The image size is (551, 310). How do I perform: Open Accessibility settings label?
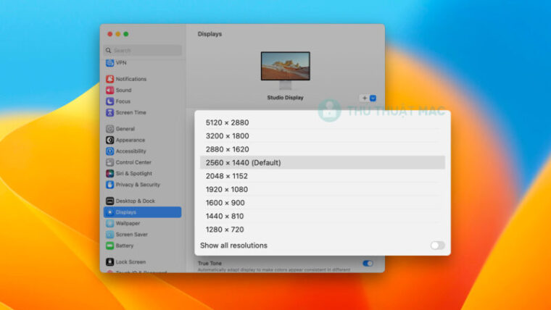tap(130, 151)
